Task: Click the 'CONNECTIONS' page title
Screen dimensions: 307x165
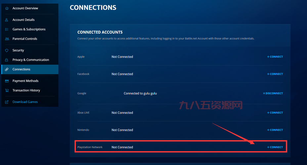Action: click(93, 8)
